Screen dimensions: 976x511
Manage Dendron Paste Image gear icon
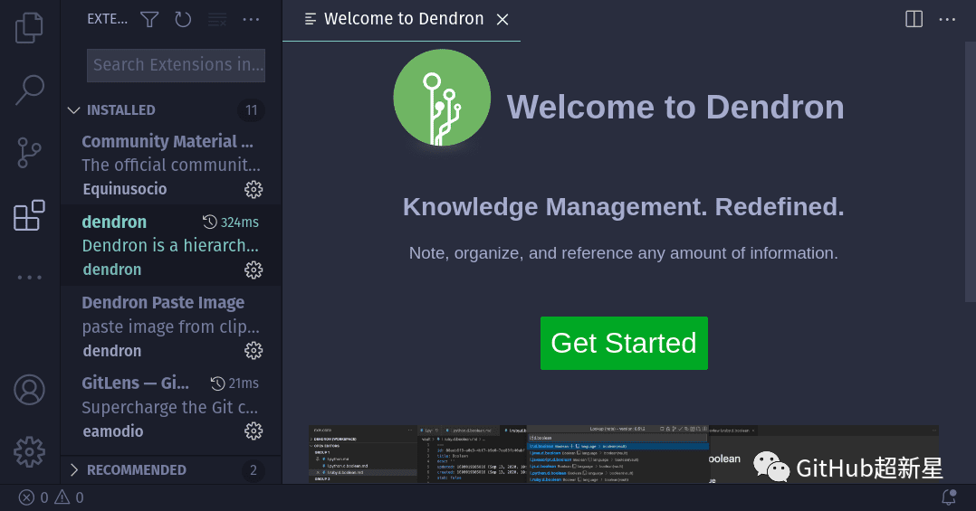pyautogui.click(x=254, y=351)
